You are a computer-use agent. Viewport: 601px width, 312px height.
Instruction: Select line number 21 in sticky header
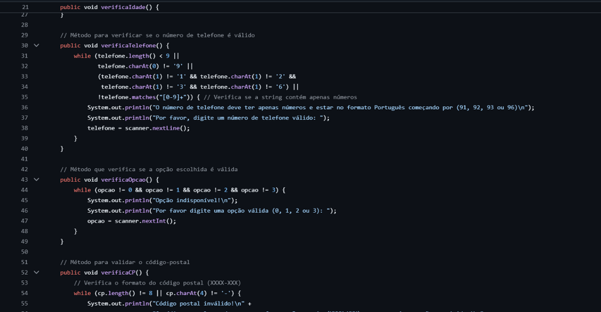click(25, 7)
